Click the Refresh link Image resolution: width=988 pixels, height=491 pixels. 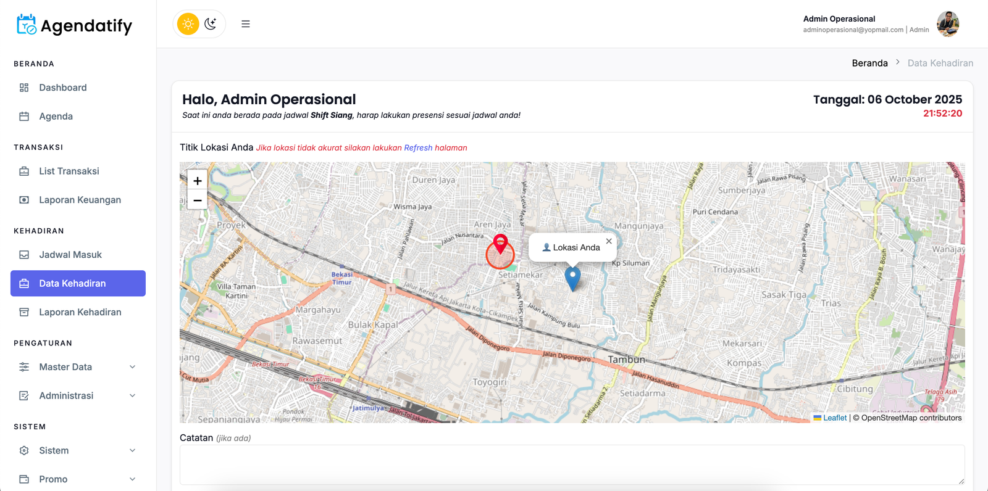418,148
